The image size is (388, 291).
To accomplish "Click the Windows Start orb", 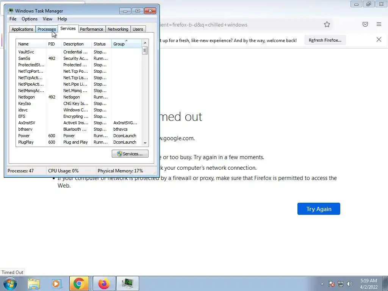I will pyautogui.click(x=10, y=283).
